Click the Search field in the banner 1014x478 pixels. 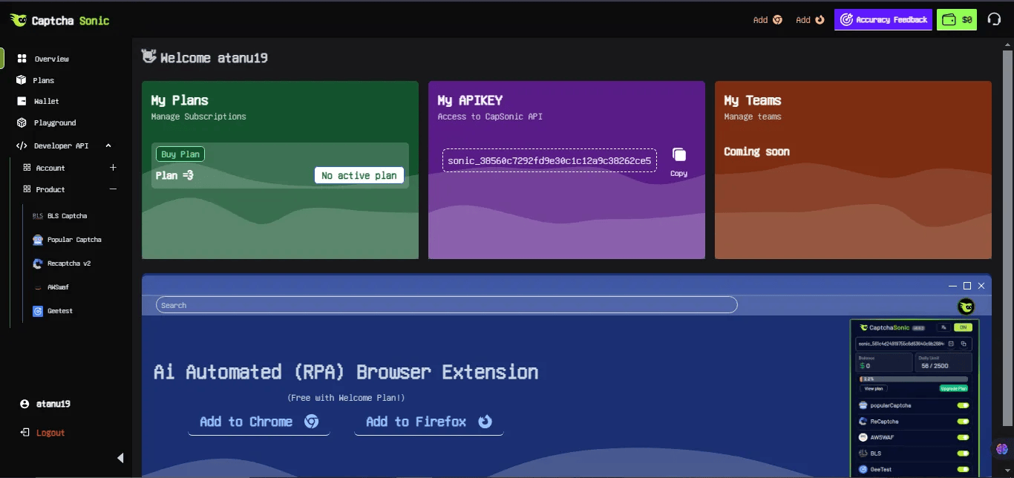tap(446, 305)
